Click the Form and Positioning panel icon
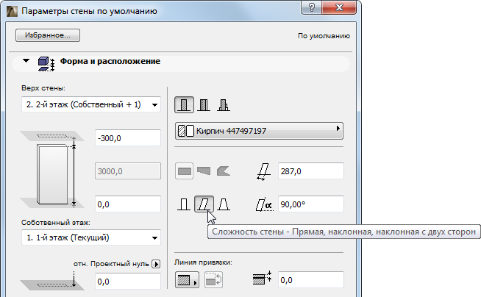Image resolution: width=481 pixels, height=297 pixels. [46, 64]
